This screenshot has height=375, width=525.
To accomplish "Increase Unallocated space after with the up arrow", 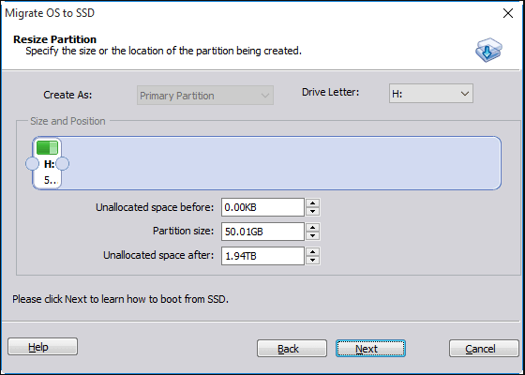I will 313,252.
